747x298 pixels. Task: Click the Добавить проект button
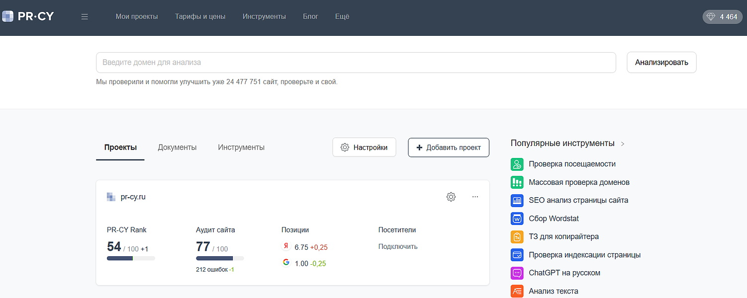448,148
